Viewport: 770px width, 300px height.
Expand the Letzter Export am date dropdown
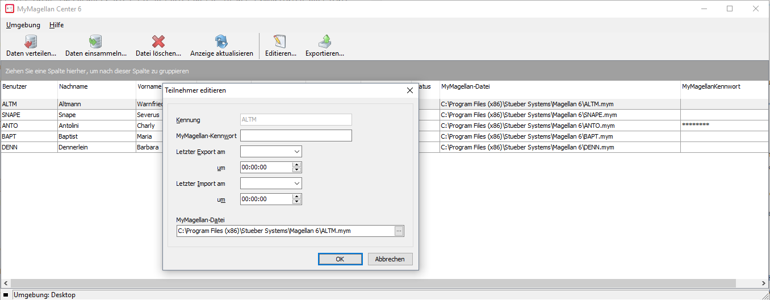297,152
